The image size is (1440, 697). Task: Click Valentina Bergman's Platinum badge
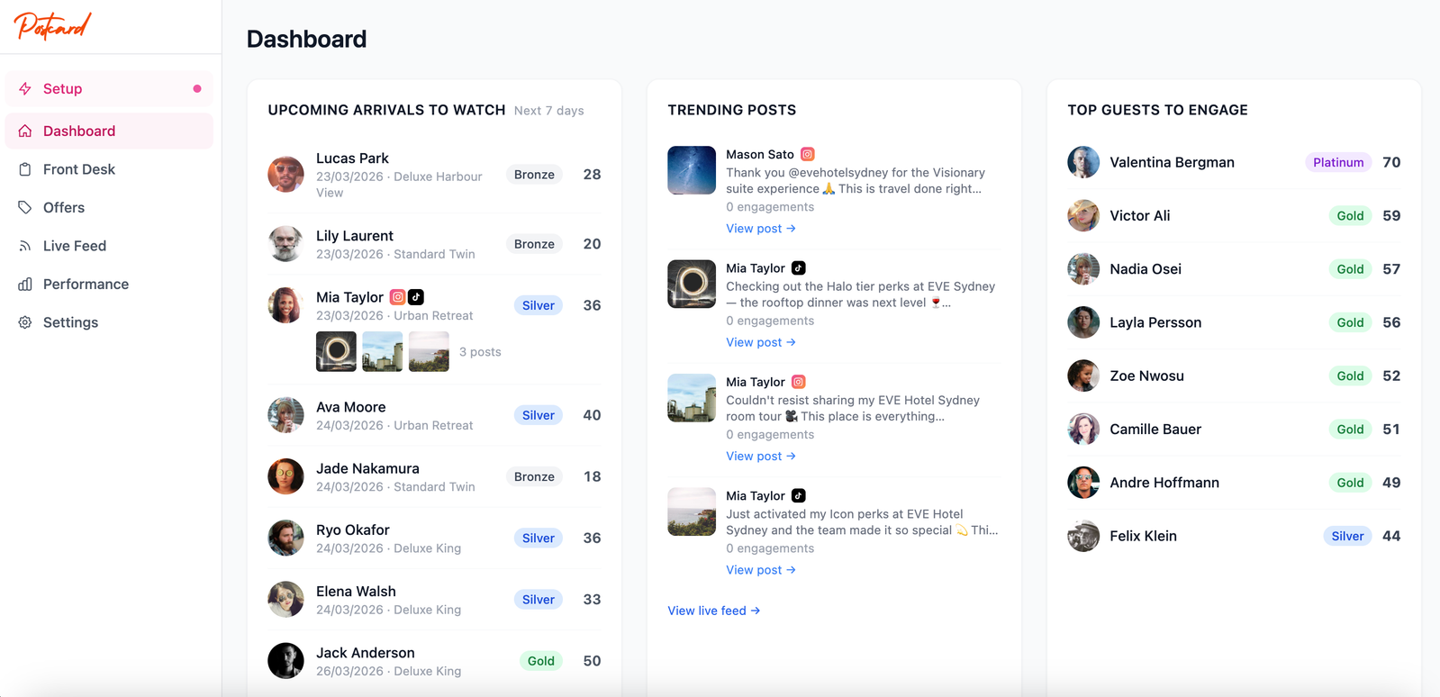click(1338, 162)
